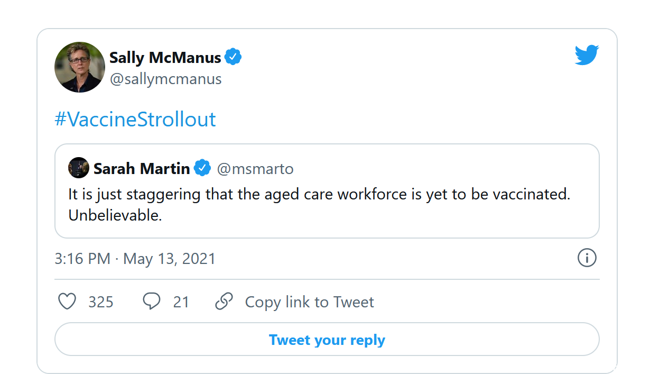Open Sarah Martin's small avatar
Viewport: 650px width, 374px height.
tap(79, 168)
